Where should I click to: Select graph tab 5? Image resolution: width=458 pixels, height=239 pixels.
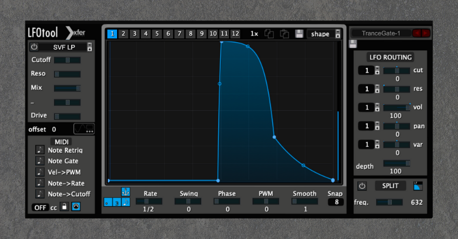[x=157, y=34]
